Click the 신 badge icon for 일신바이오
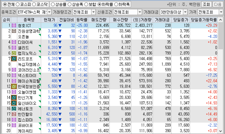This screenshot has width=225, height=134. [x=14, y=103]
